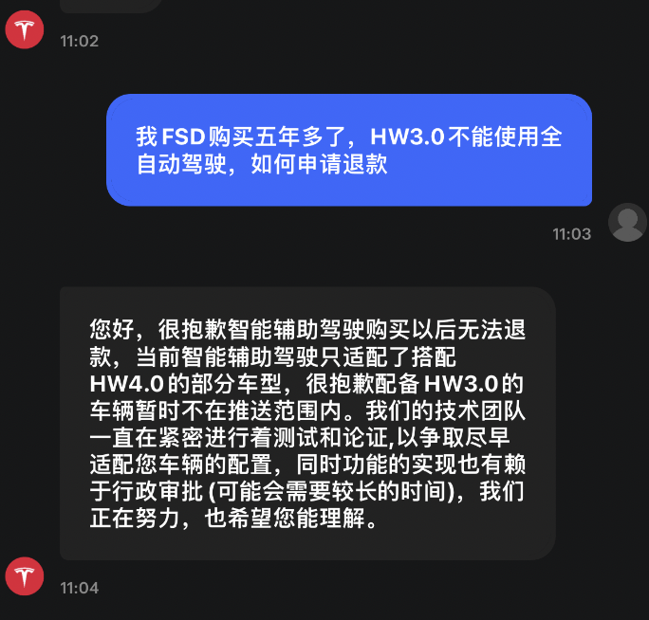Select the blue FSD refund message bubble
The width and height of the screenshot is (649, 620).
(349, 150)
